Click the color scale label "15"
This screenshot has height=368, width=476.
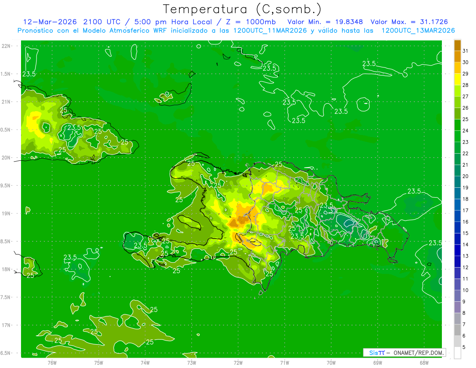click(466, 233)
